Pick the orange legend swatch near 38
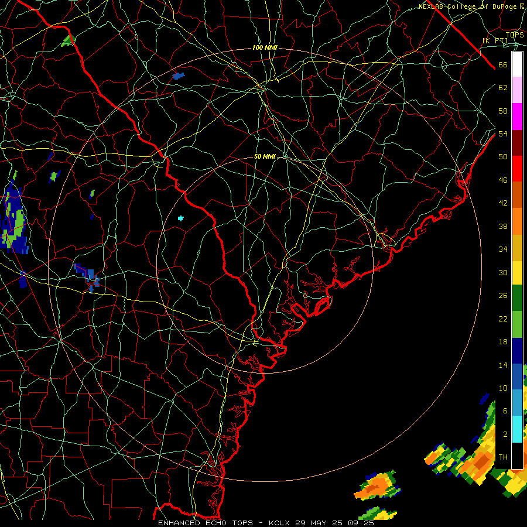 pyautogui.click(x=517, y=221)
